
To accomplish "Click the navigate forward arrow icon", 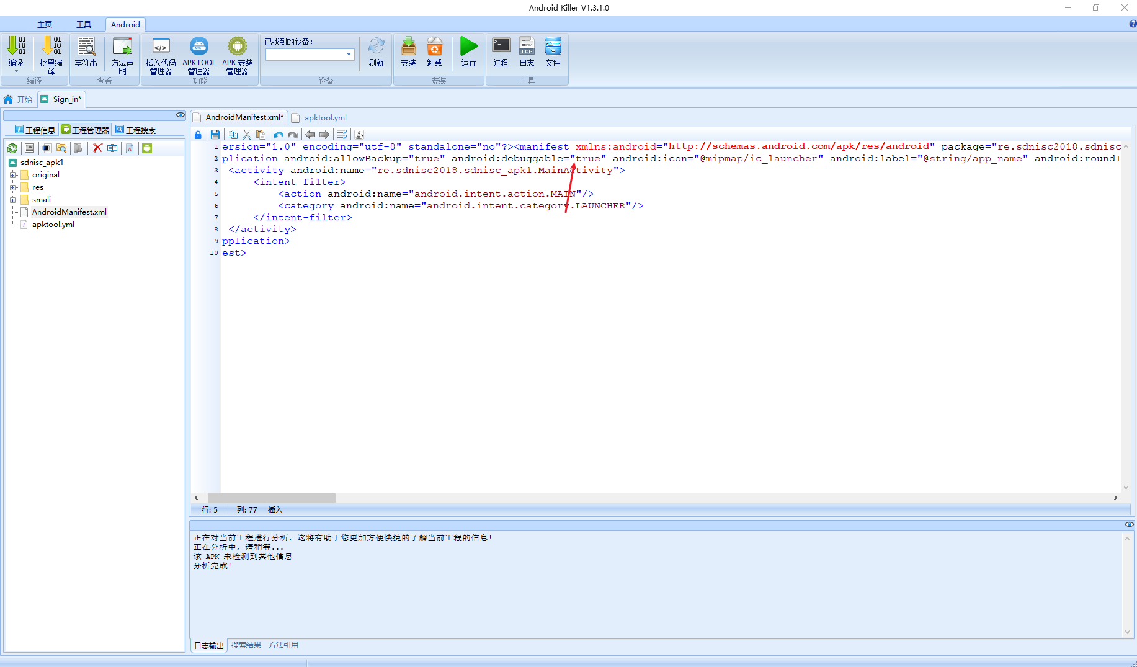I will [324, 135].
